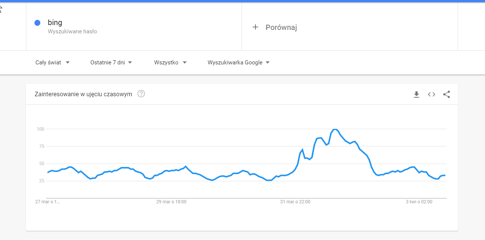Click the chart peak at value 100
The image size is (485, 240).
tap(335, 129)
